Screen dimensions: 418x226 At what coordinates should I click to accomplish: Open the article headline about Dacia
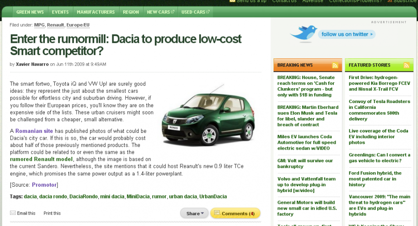(x=125, y=45)
